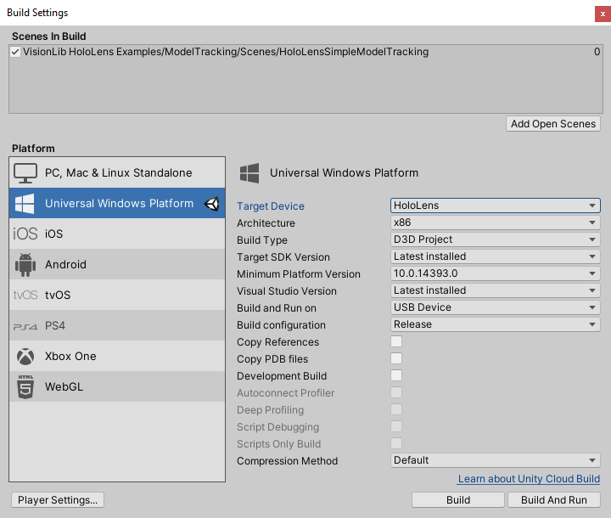Viewport: 611px width, 518px height.
Task: Click the WebGL HTML5 icon
Action: point(25,387)
